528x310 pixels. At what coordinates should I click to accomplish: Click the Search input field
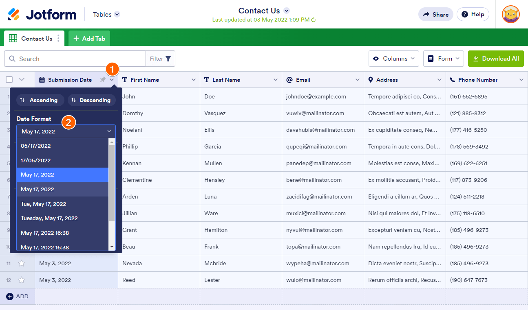pos(80,59)
